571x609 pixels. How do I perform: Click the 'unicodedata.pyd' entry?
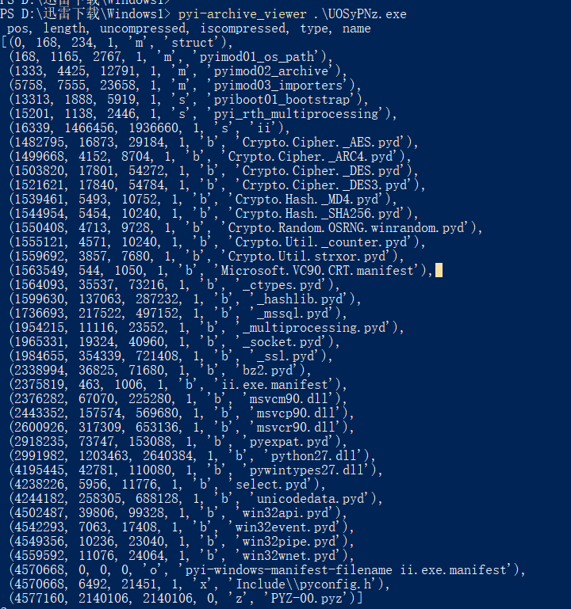coord(197,499)
